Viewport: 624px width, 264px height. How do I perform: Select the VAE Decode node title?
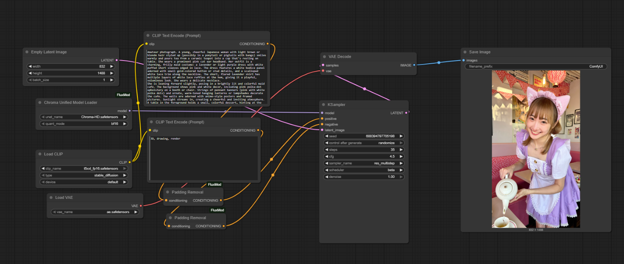click(340, 57)
